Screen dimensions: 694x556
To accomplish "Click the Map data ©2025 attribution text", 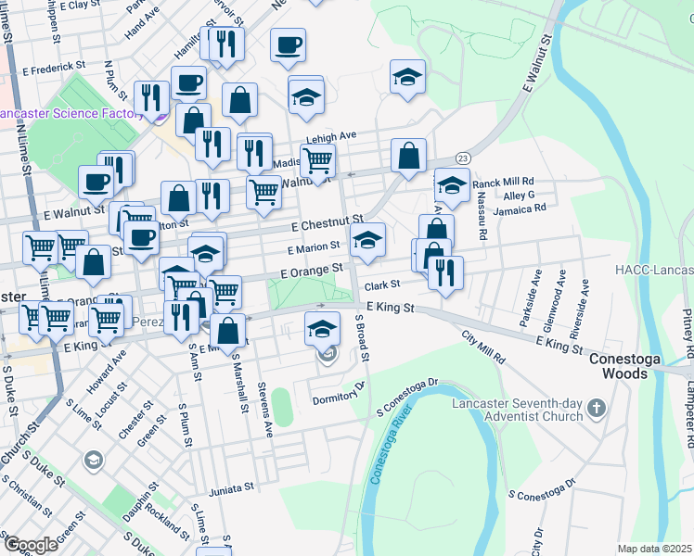I will pos(655,549).
